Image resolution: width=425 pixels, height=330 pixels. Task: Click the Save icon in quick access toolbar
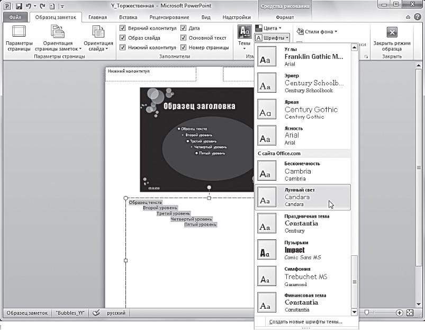[x=19, y=6]
